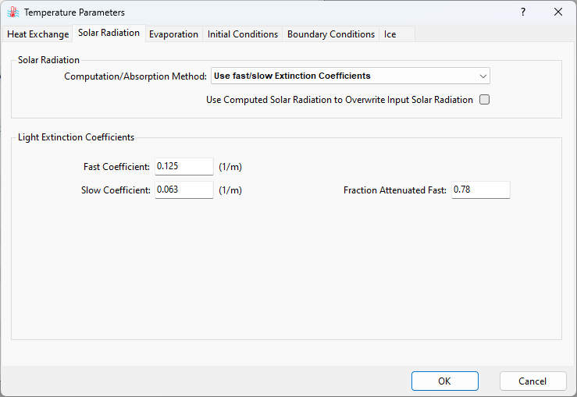
Task: Enable the Use Computed Solar Radiation checkbox
Action: click(484, 100)
